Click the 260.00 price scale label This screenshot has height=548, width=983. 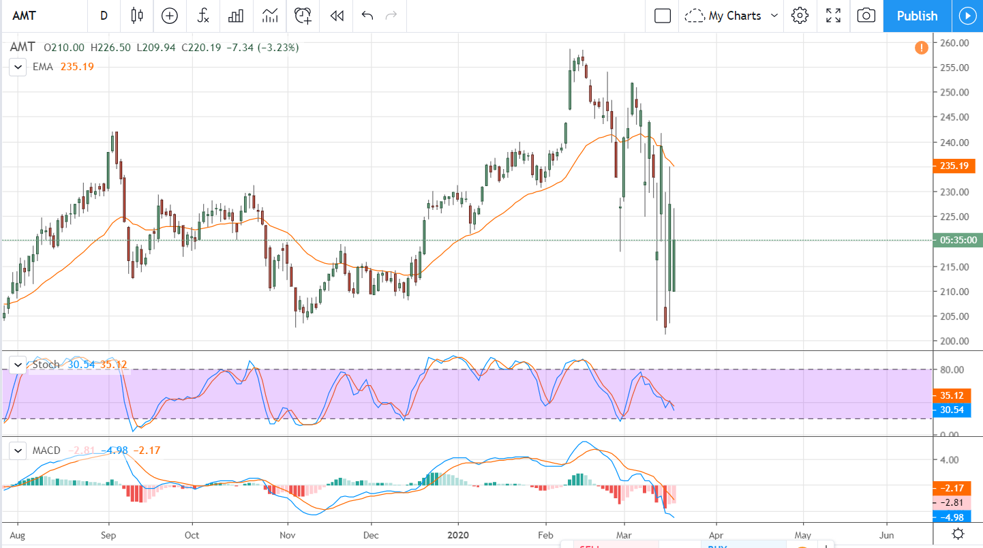(954, 43)
